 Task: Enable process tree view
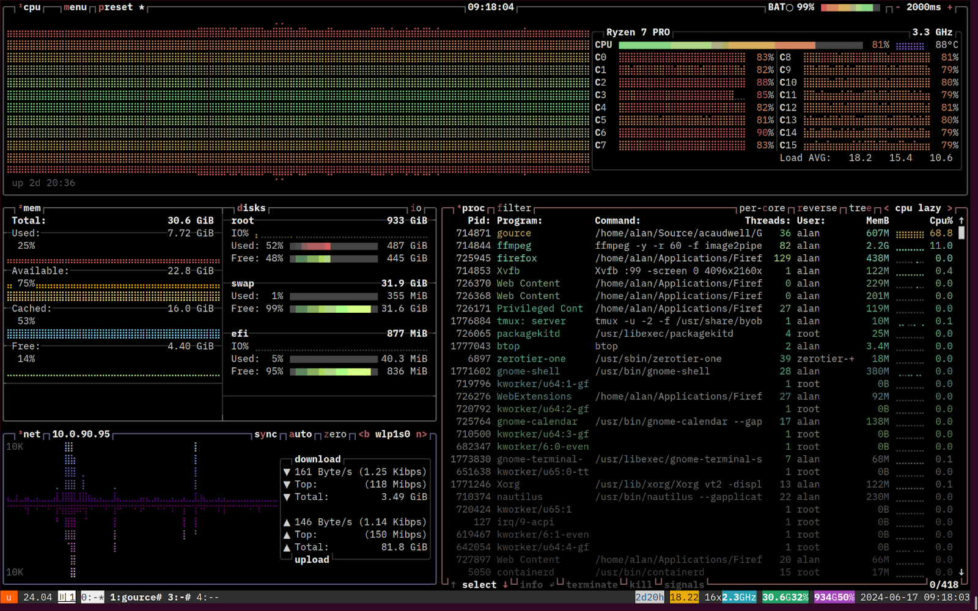(861, 208)
